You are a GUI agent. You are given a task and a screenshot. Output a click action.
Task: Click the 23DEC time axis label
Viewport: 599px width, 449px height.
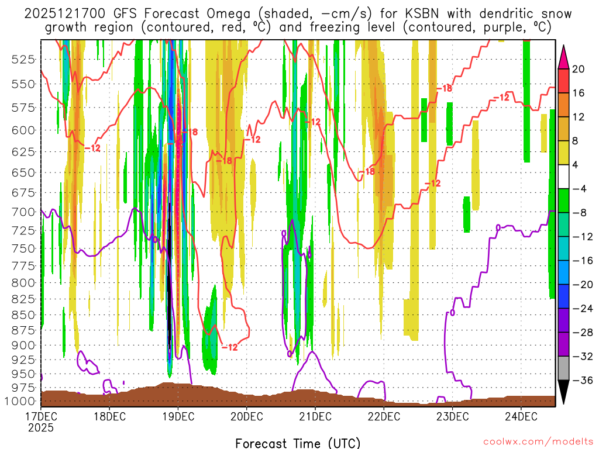point(452,416)
